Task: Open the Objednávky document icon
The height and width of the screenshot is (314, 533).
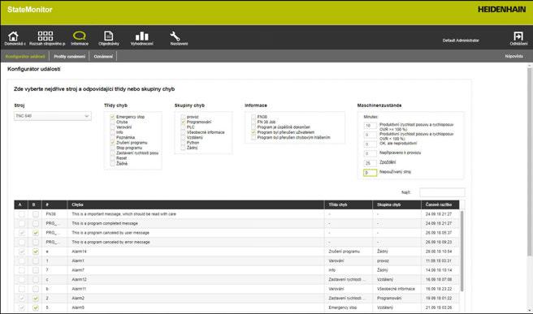Action: [x=108, y=36]
